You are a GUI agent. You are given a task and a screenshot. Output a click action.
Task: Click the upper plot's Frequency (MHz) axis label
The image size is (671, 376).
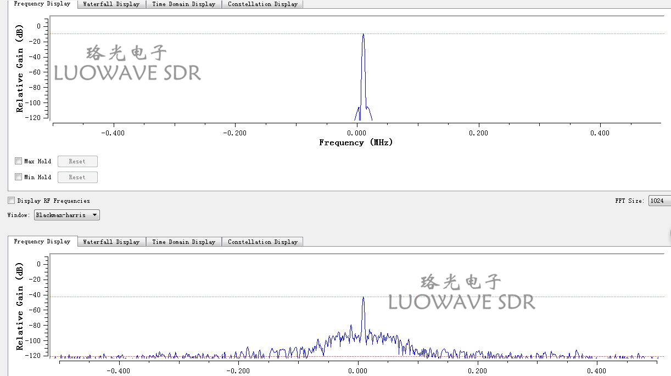pos(356,143)
